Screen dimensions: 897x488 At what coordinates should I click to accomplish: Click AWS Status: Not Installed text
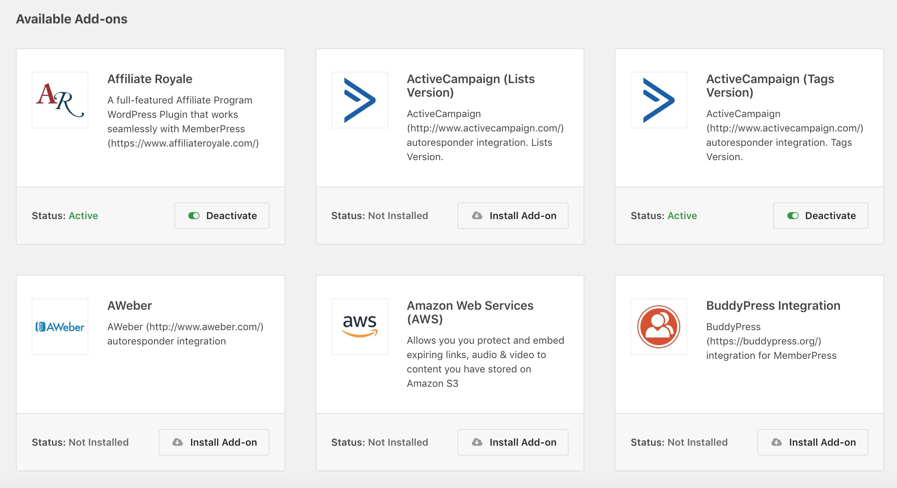click(x=380, y=442)
